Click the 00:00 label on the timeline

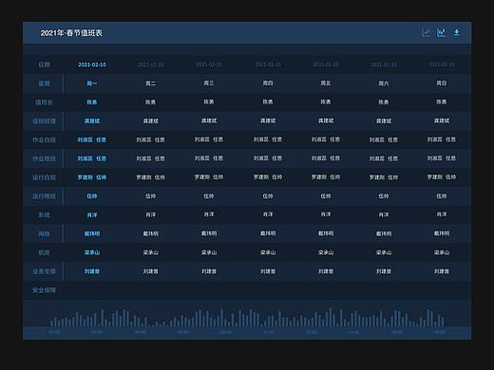click(x=54, y=332)
